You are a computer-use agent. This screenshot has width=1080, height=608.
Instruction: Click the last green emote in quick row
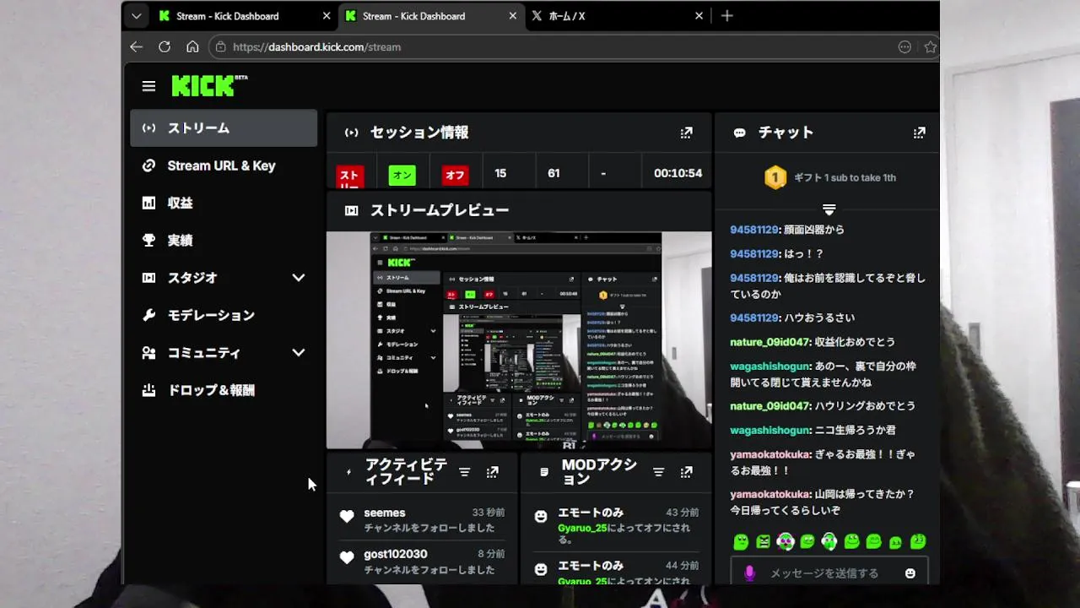tap(918, 541)
